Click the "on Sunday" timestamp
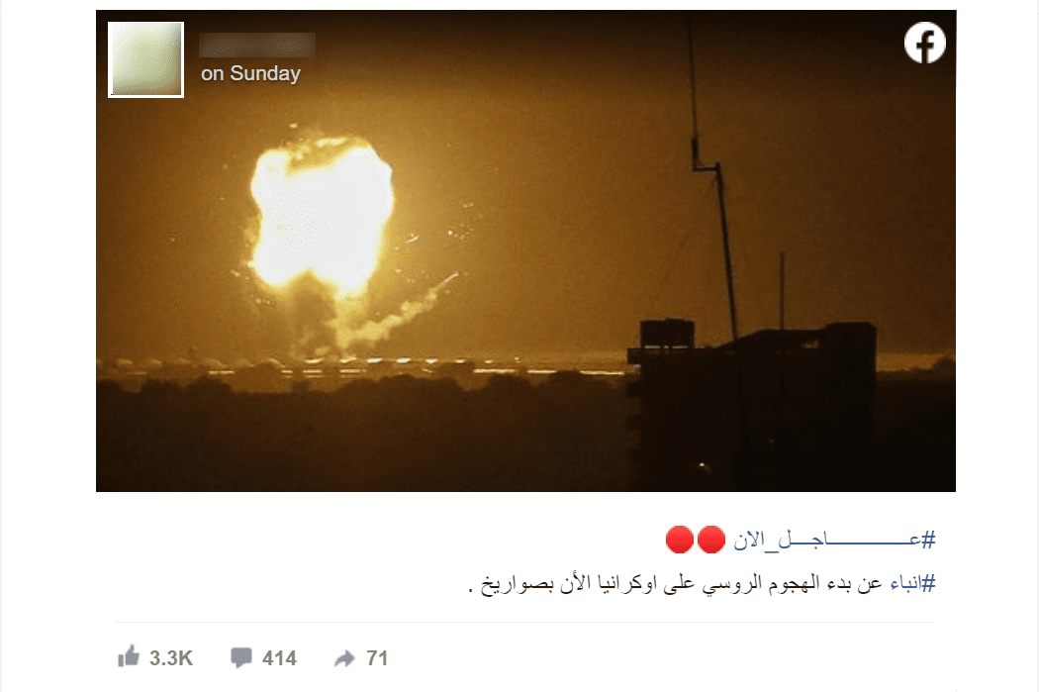This screenshot has height=692, width=1039. coord(250,73)
